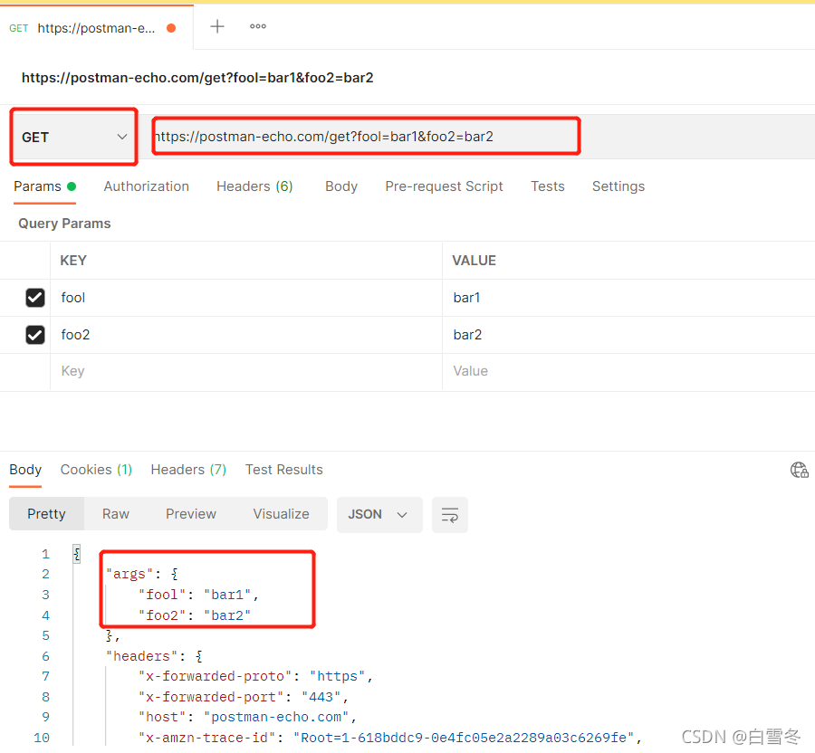Click the "args" key in response JSON
This screenshot has height=753, width=815.
point(129,574)
